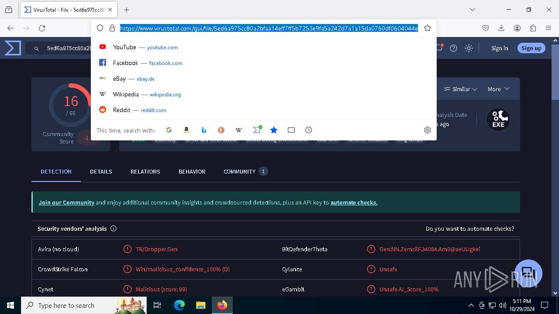
Task: Expand the More dropdown
Action: 498,89
